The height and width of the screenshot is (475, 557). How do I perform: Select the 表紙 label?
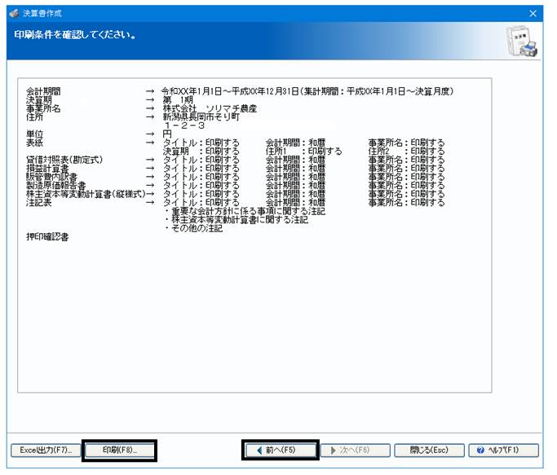tap(35, 143)
